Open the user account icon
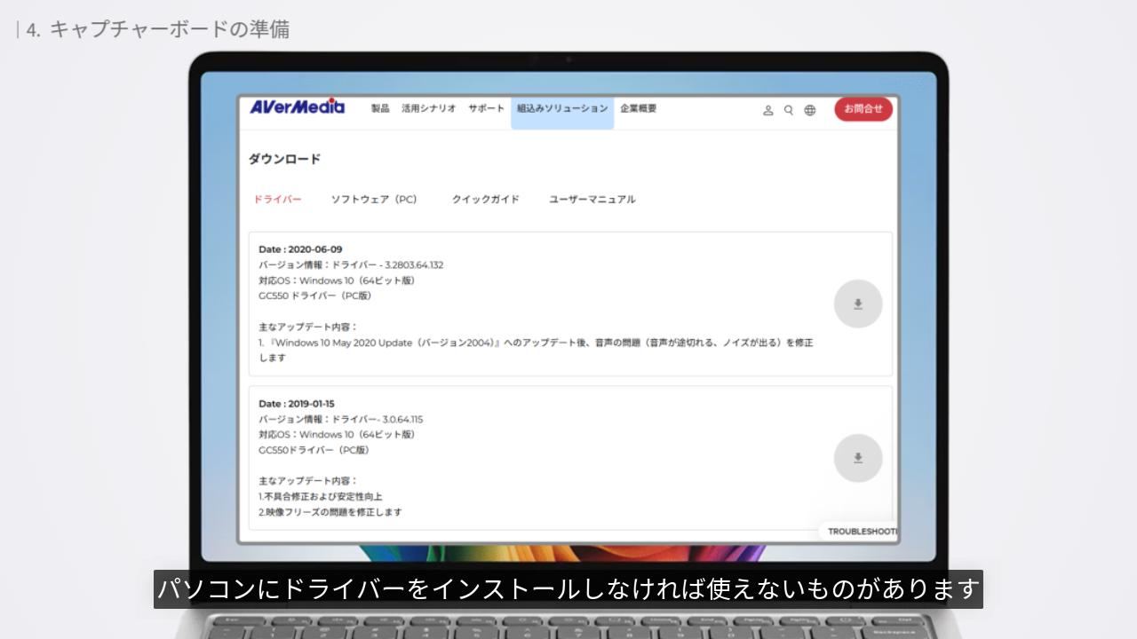Screen dimensions: 1137x639 768,111
